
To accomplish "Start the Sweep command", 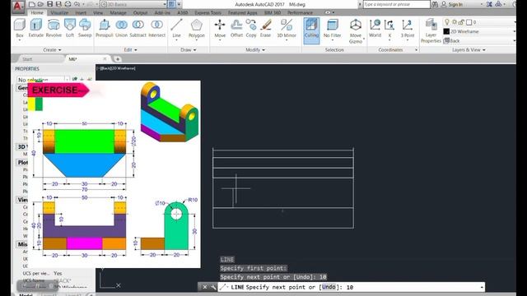I will 85,28.
